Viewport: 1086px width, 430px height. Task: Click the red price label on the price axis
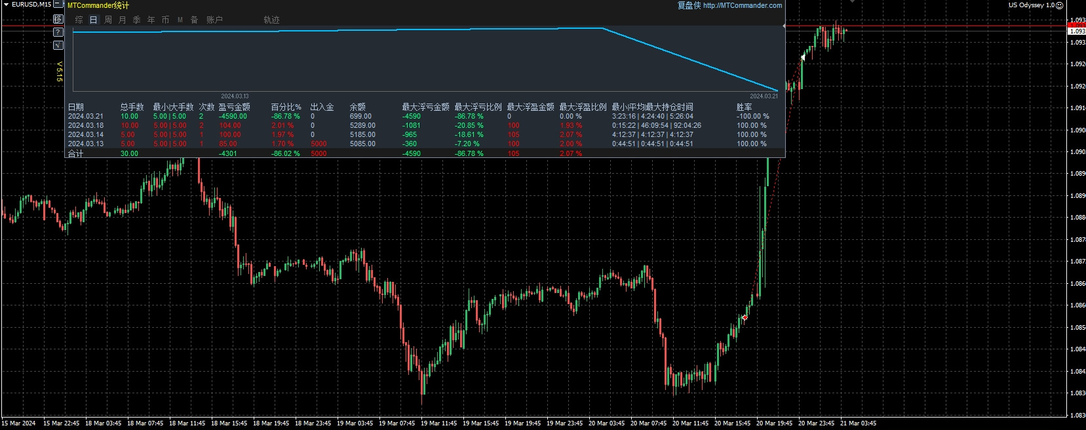pyautogui.click(x=1077, y=25)
